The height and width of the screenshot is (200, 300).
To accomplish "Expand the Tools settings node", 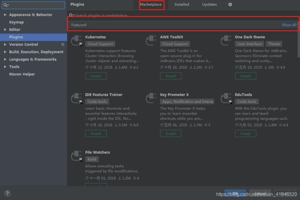I will pos(5,67).
